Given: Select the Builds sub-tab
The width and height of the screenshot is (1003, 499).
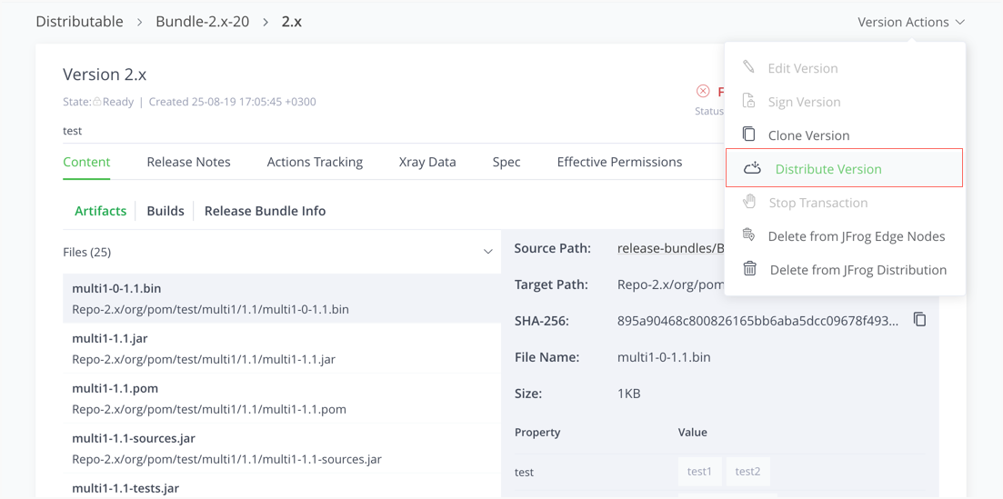Looking at the screenshot, I should pos(165,211).
